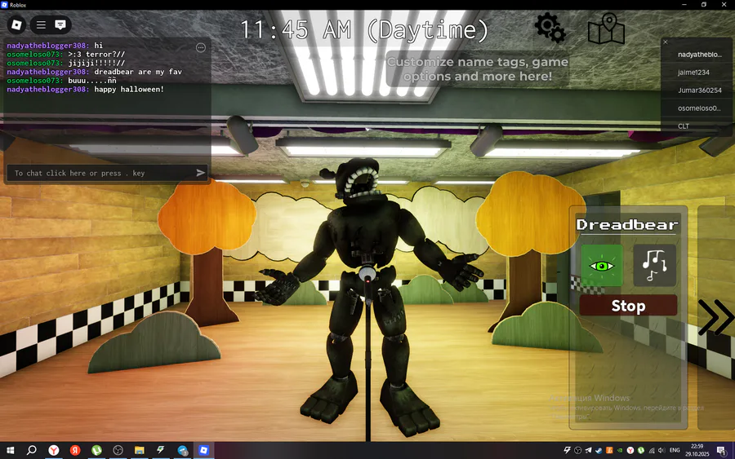The height and width of the screenshot is (459, 735).
Task: Open the map location icon
Action: pyautogui.click(x=606, y=29)
